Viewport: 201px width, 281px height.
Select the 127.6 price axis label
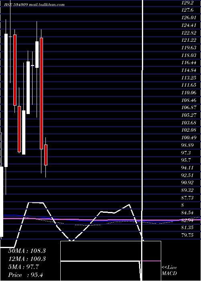(x=188, y=10)
